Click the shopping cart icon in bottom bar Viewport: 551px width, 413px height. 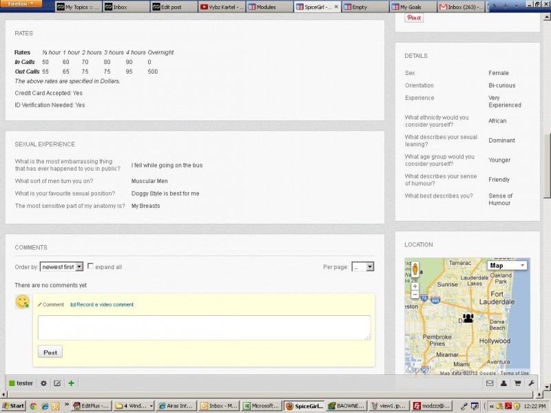517,383
